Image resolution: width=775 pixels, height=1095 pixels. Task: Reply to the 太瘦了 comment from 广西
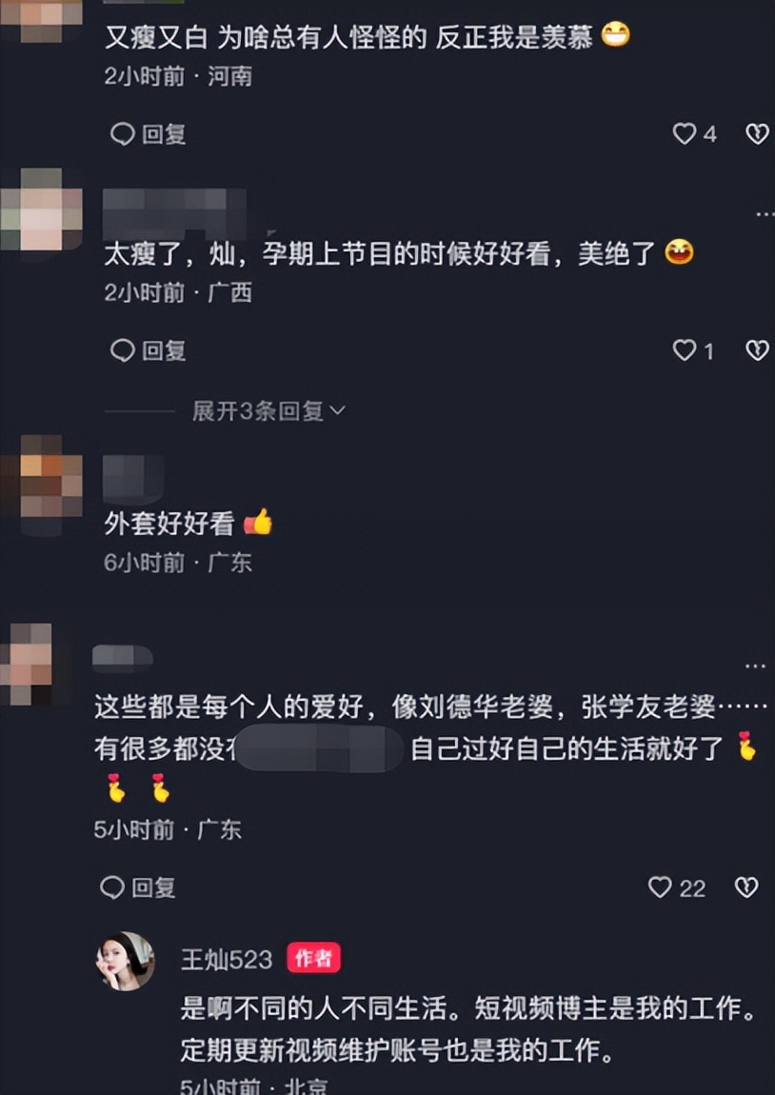click(x=148, y=350)
